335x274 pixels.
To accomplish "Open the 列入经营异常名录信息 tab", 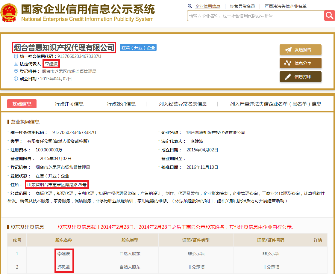I will pos(183,104).
